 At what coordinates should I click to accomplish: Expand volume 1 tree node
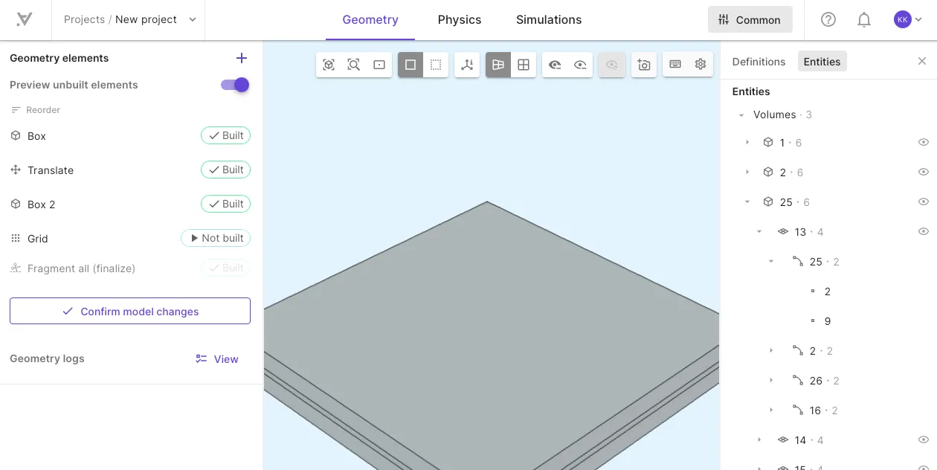point(747,142)
